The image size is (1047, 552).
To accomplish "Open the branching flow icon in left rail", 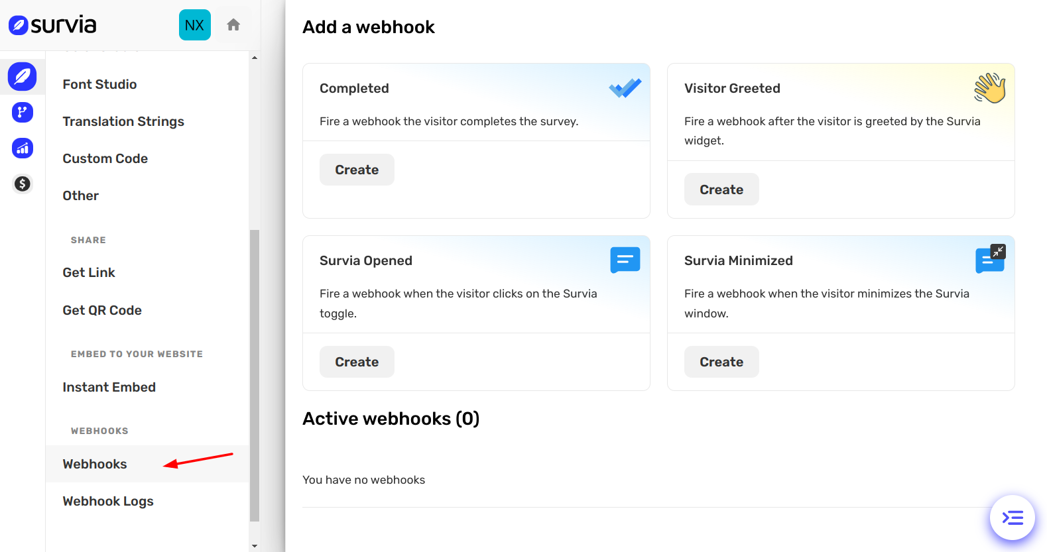I will pyautogui.click(x=23, y=113).
